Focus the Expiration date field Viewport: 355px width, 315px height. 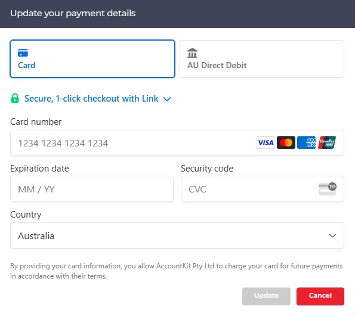coord(92,189)
